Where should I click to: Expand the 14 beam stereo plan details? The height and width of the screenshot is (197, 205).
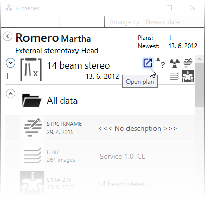[11, 63]
